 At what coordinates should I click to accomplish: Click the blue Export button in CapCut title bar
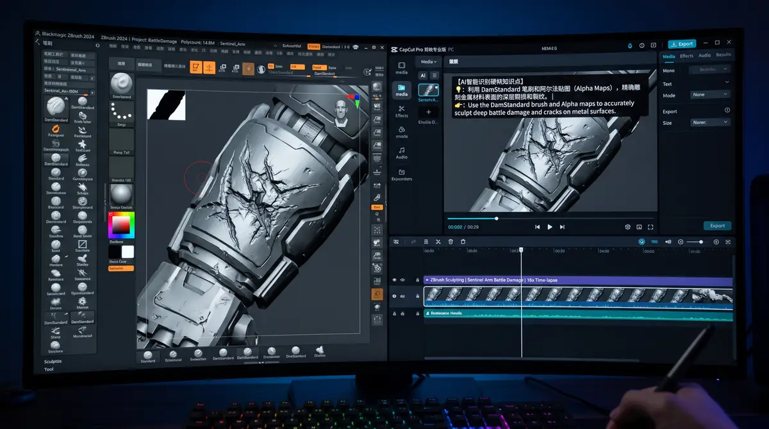(682, 44)
